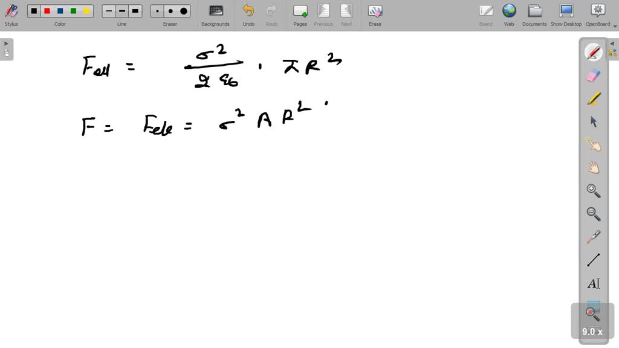
Task: Choose the Highlighter marker tool
Action: (x=594, y=98)
